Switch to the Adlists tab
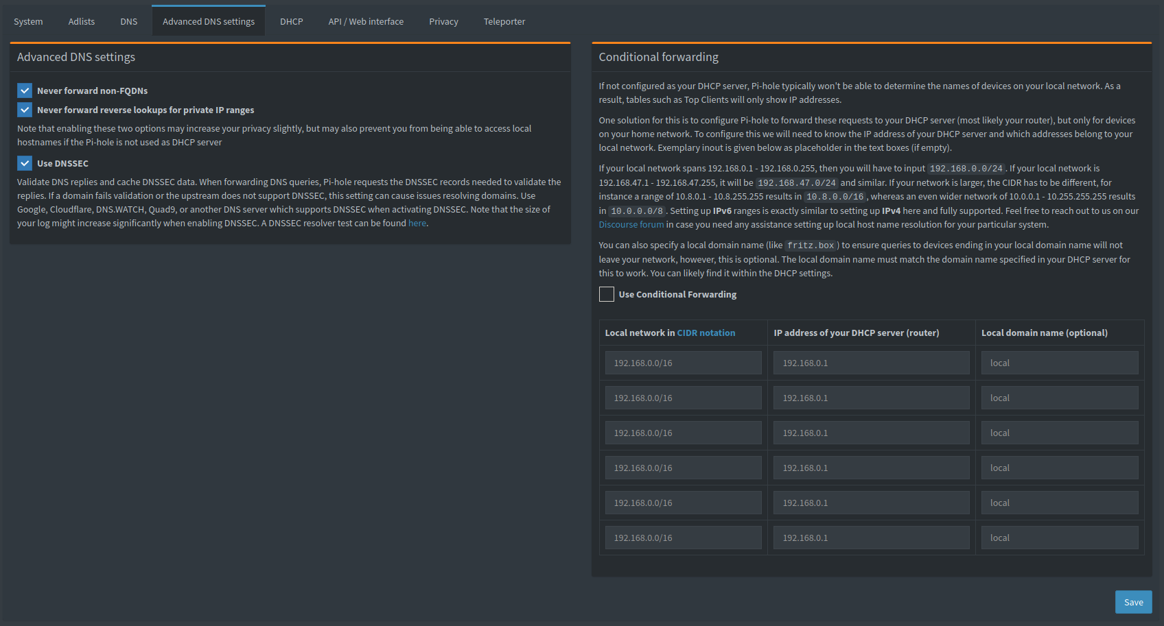 coord(81,21)
